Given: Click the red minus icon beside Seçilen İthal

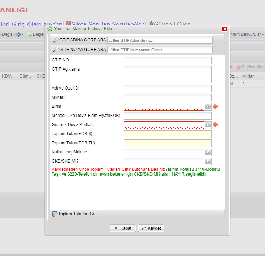Looking at the screenshot, I should [x=238, y=67].
